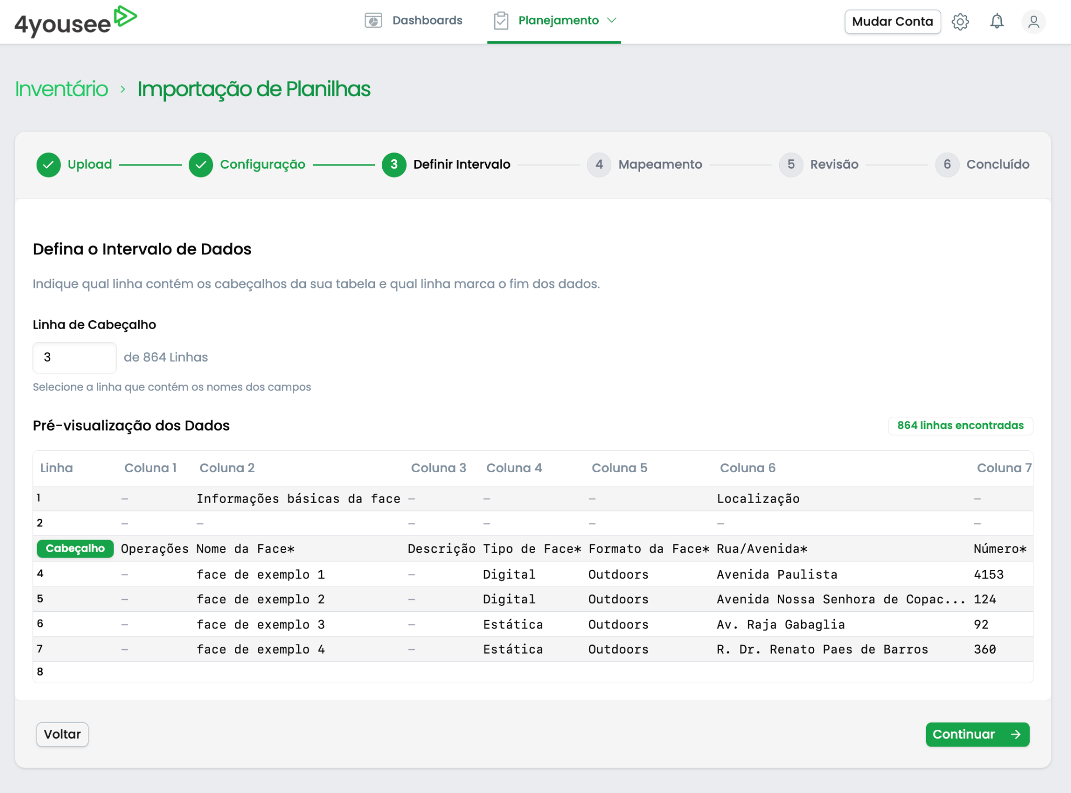Viewport: 1071px width, 793px height.
Task: Open the Dashboards menu item
Action: coord(427,20)
